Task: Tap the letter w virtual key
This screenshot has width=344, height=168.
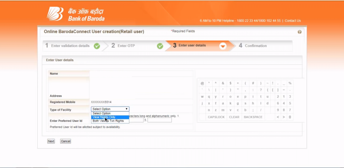Action: point(202,97)
